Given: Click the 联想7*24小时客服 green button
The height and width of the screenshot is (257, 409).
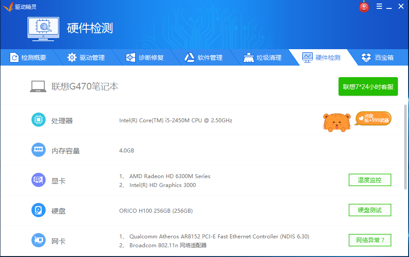Looking at the screenshot, I should tap(368, 86).
